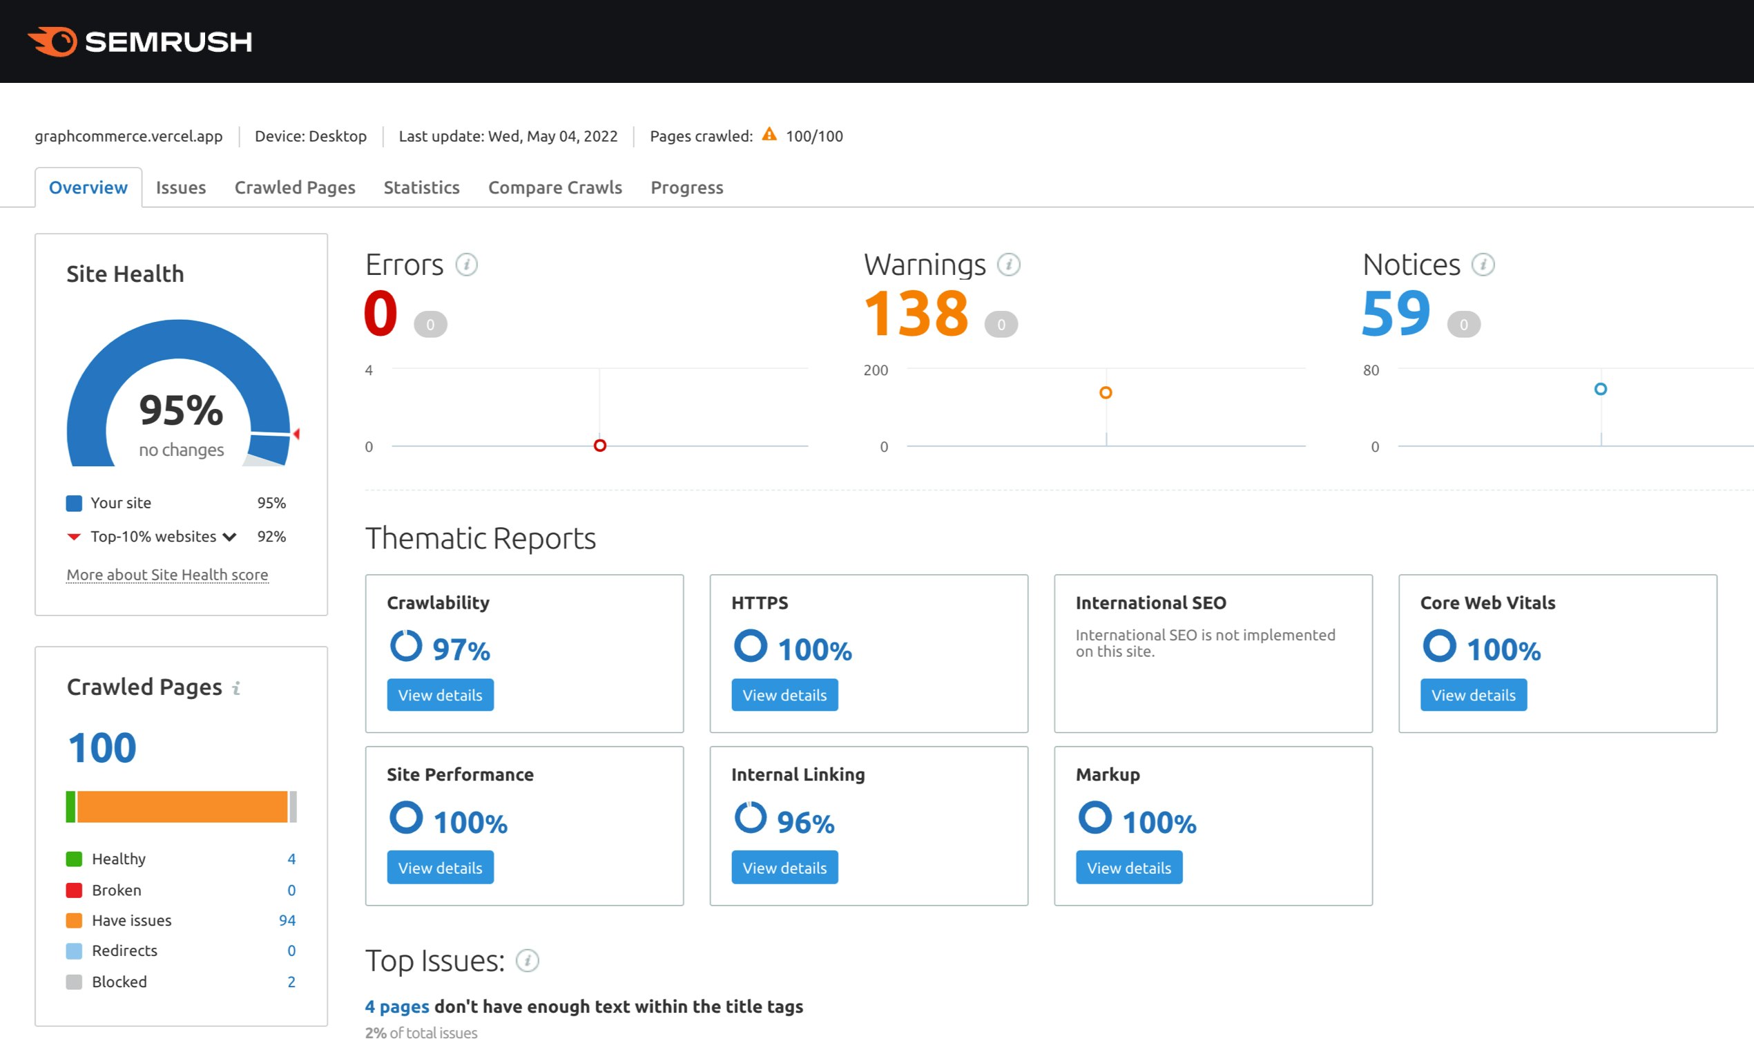Click the info icon next to Warnings
1754x1050 pixels.
click(1008, 265)
